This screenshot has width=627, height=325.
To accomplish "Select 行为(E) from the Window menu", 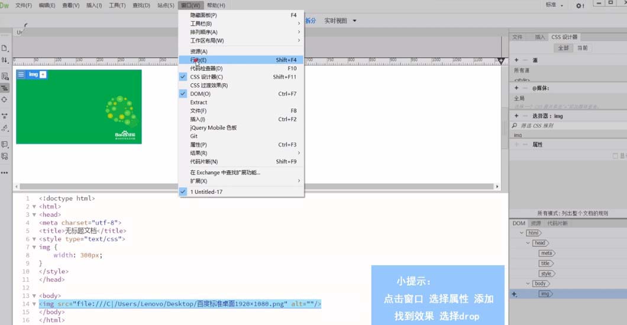I will [199, 60].
